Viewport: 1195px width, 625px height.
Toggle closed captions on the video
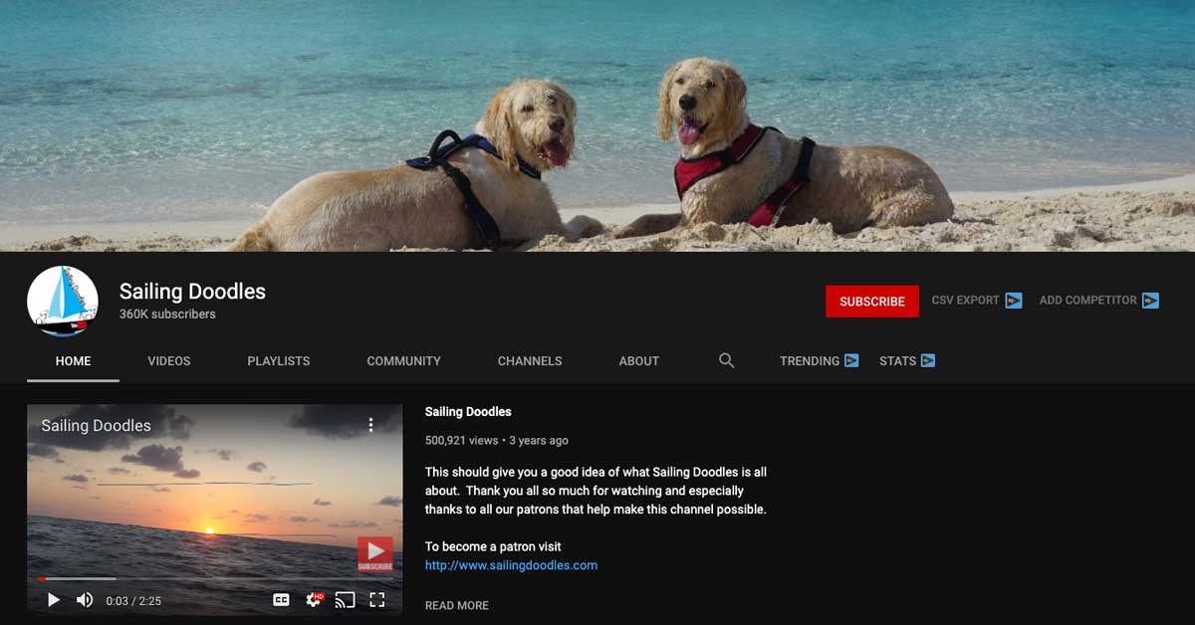(282, 600)
